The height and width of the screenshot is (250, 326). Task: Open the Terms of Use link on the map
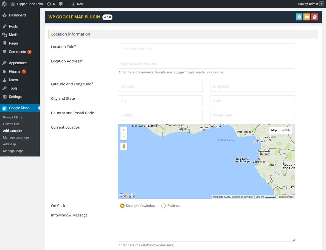click(x=286, y=197)
